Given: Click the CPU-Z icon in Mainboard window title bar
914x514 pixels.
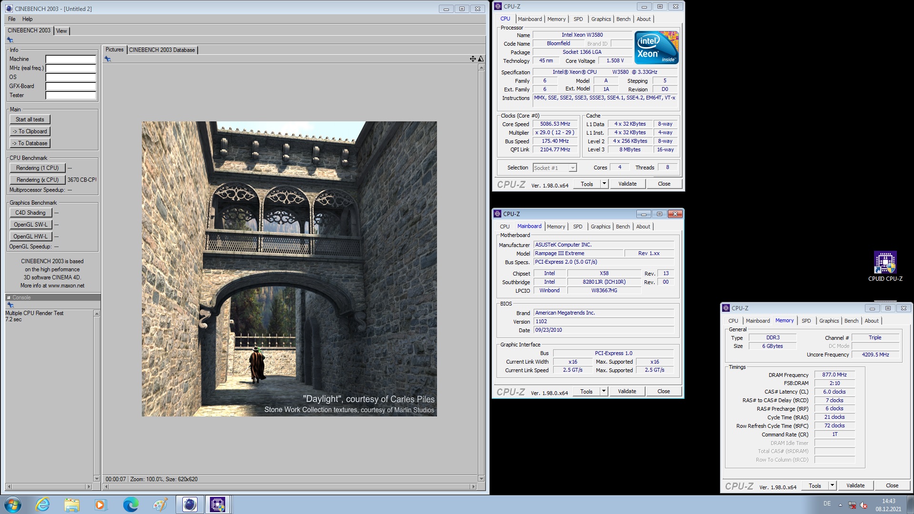Looking at the screenshot, I should point(497,214).
